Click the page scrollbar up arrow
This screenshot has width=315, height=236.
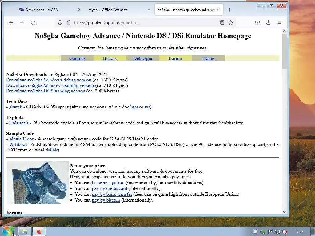tap(284, 31)
